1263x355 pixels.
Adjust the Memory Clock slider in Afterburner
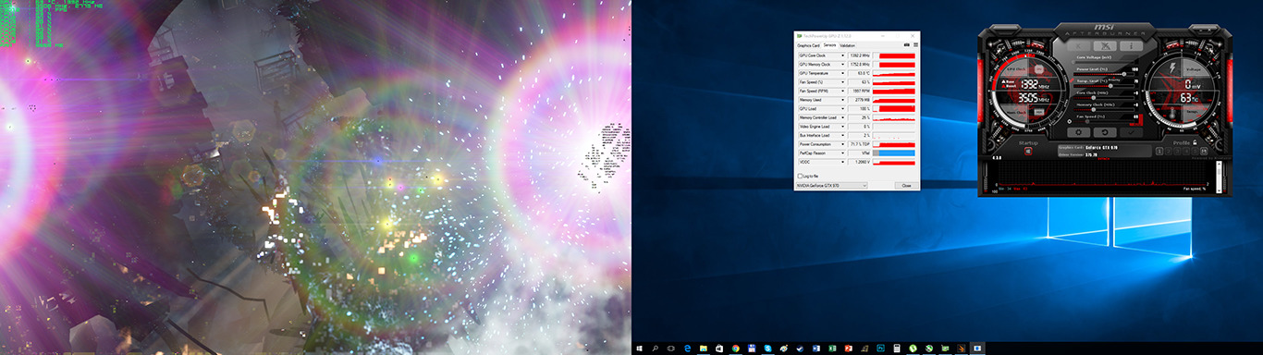tap(1105, 109)
